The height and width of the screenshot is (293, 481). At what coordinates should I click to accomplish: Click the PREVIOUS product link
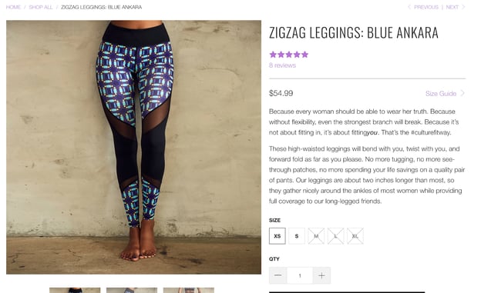(426, 7)
